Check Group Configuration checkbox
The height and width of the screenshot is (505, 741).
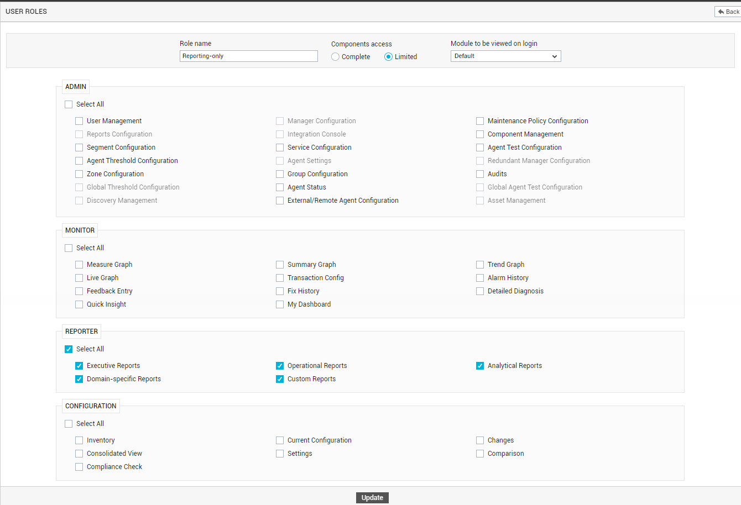pos(280,174)
